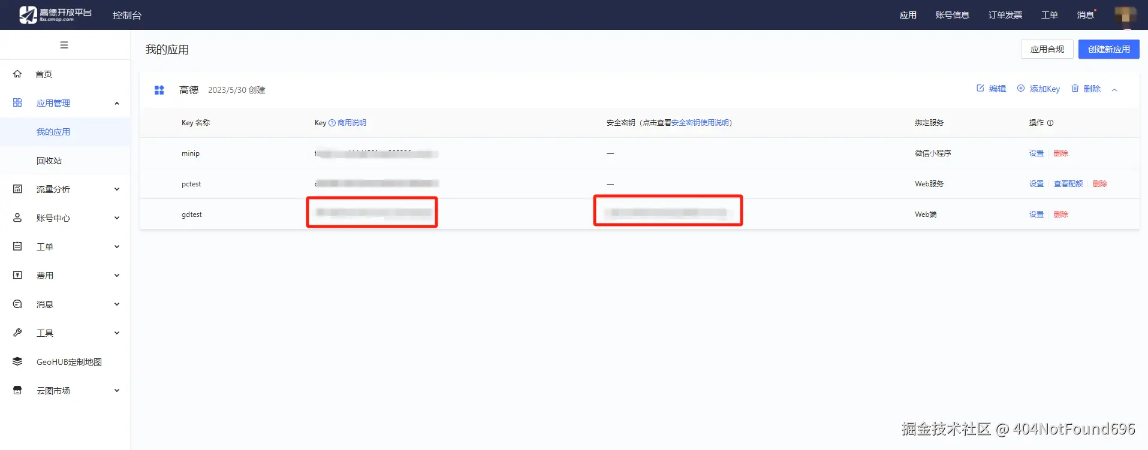Click the trash icon for app 删除
This screenshot has height=450, width=1148.
1075,88
